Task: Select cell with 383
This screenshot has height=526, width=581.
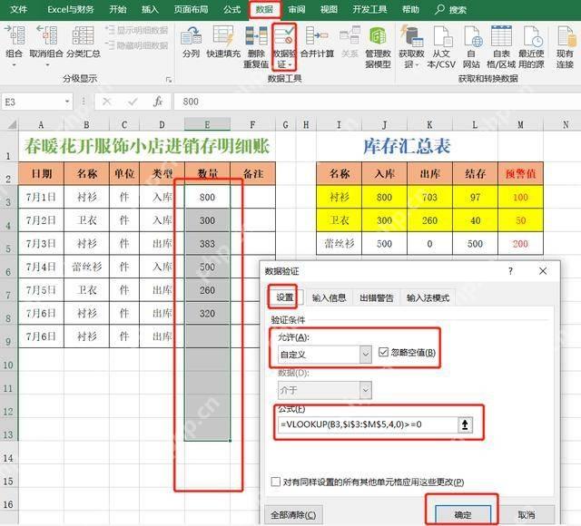Action: point(207,244)
